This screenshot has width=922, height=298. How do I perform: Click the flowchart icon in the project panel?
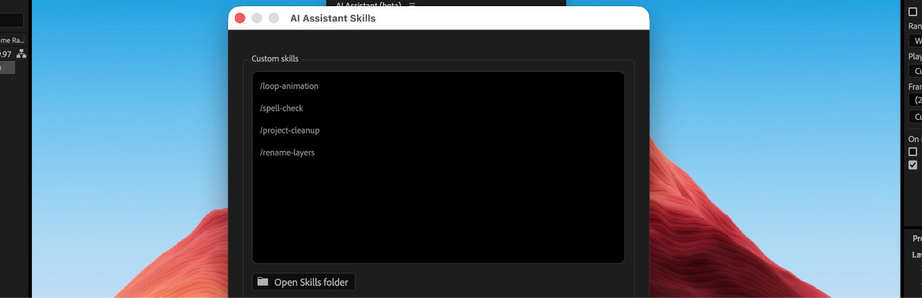[22, 54]
